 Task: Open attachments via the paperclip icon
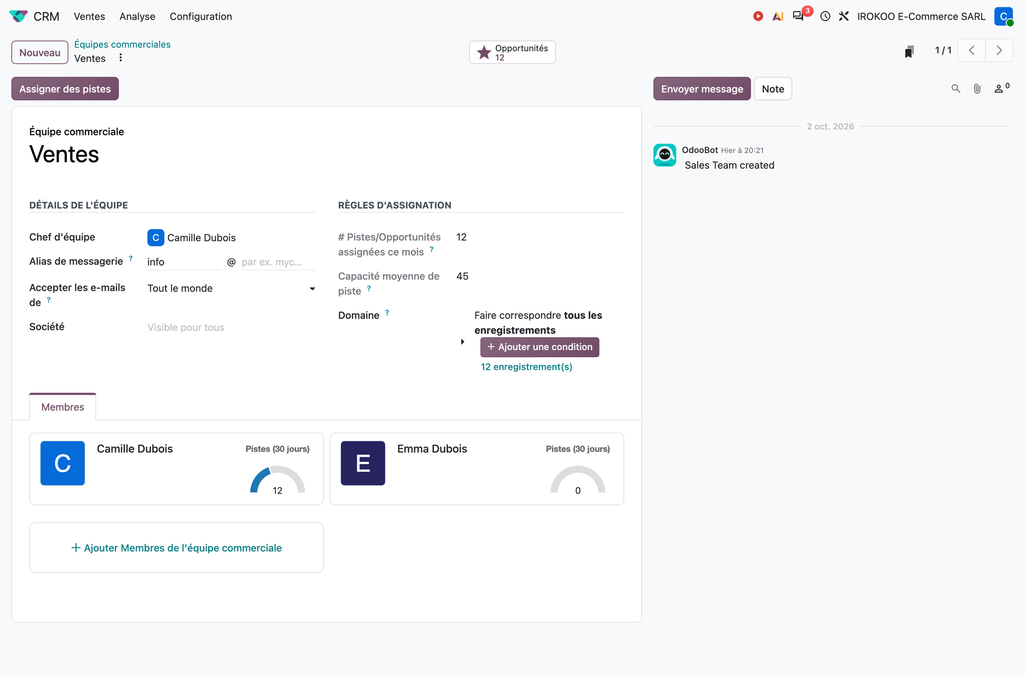(977, 89)
